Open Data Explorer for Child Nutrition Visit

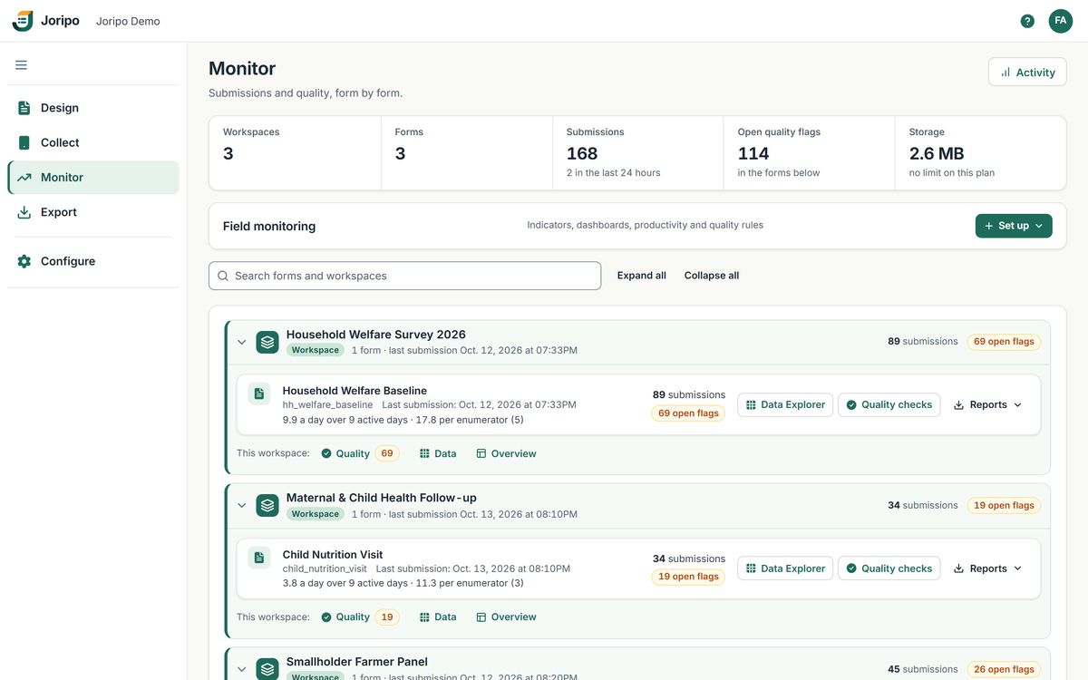click(x=785, y=568)
